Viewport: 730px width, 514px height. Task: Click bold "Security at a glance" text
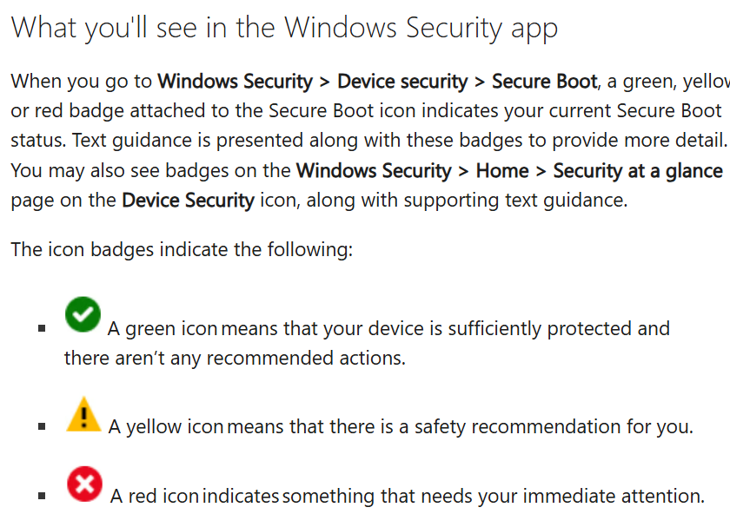638,170
